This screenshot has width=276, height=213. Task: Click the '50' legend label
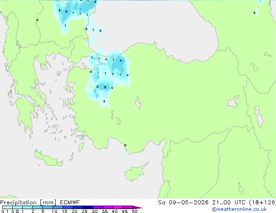pos(135,211)
